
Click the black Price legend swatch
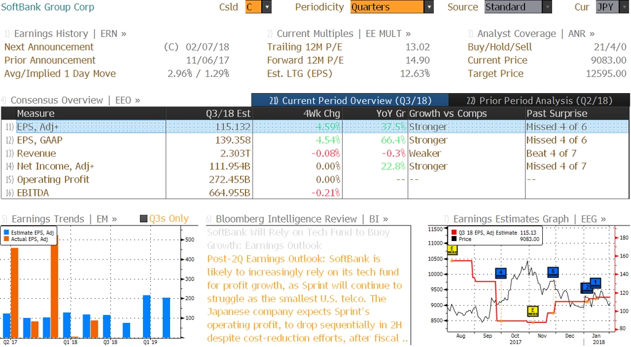click(454, 239)
